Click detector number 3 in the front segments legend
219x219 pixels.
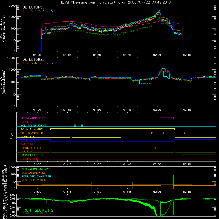31,11
